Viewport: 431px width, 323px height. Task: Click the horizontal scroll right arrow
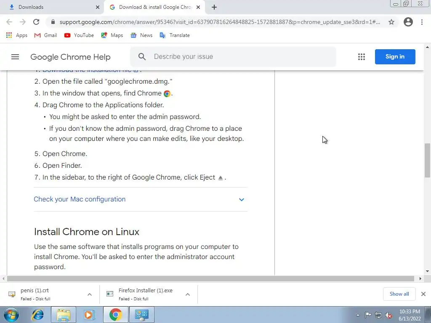coord(420,278)
